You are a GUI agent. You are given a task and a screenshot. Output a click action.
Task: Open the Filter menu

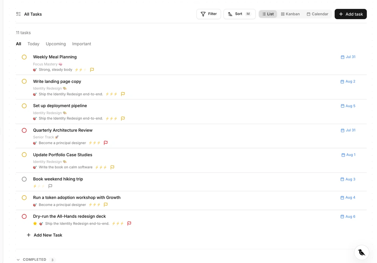click(208, 14)
